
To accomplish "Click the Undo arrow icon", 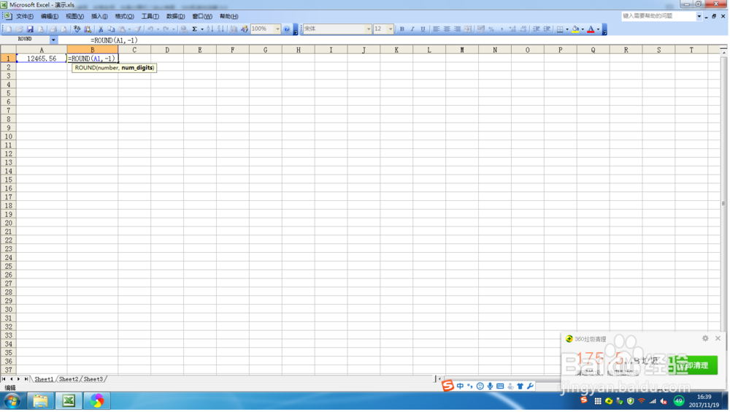I will 150,29.
